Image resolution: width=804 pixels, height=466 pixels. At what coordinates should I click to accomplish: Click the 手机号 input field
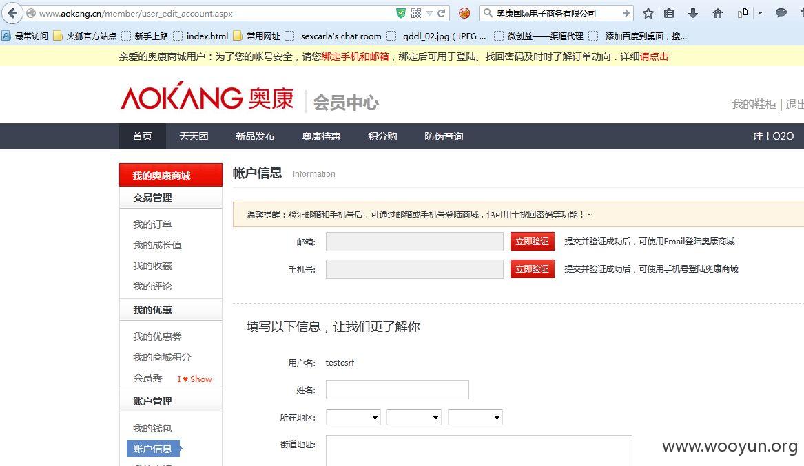pyautogui.click(x=414, y=269)
